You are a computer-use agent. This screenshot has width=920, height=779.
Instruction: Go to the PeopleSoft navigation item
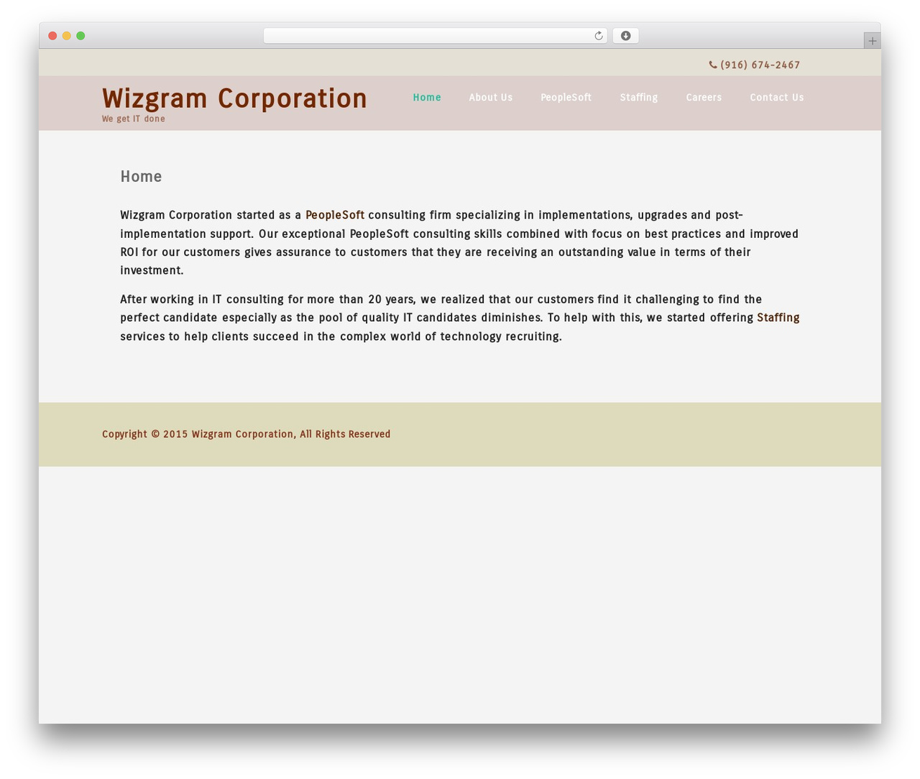[x=566, y=98]
